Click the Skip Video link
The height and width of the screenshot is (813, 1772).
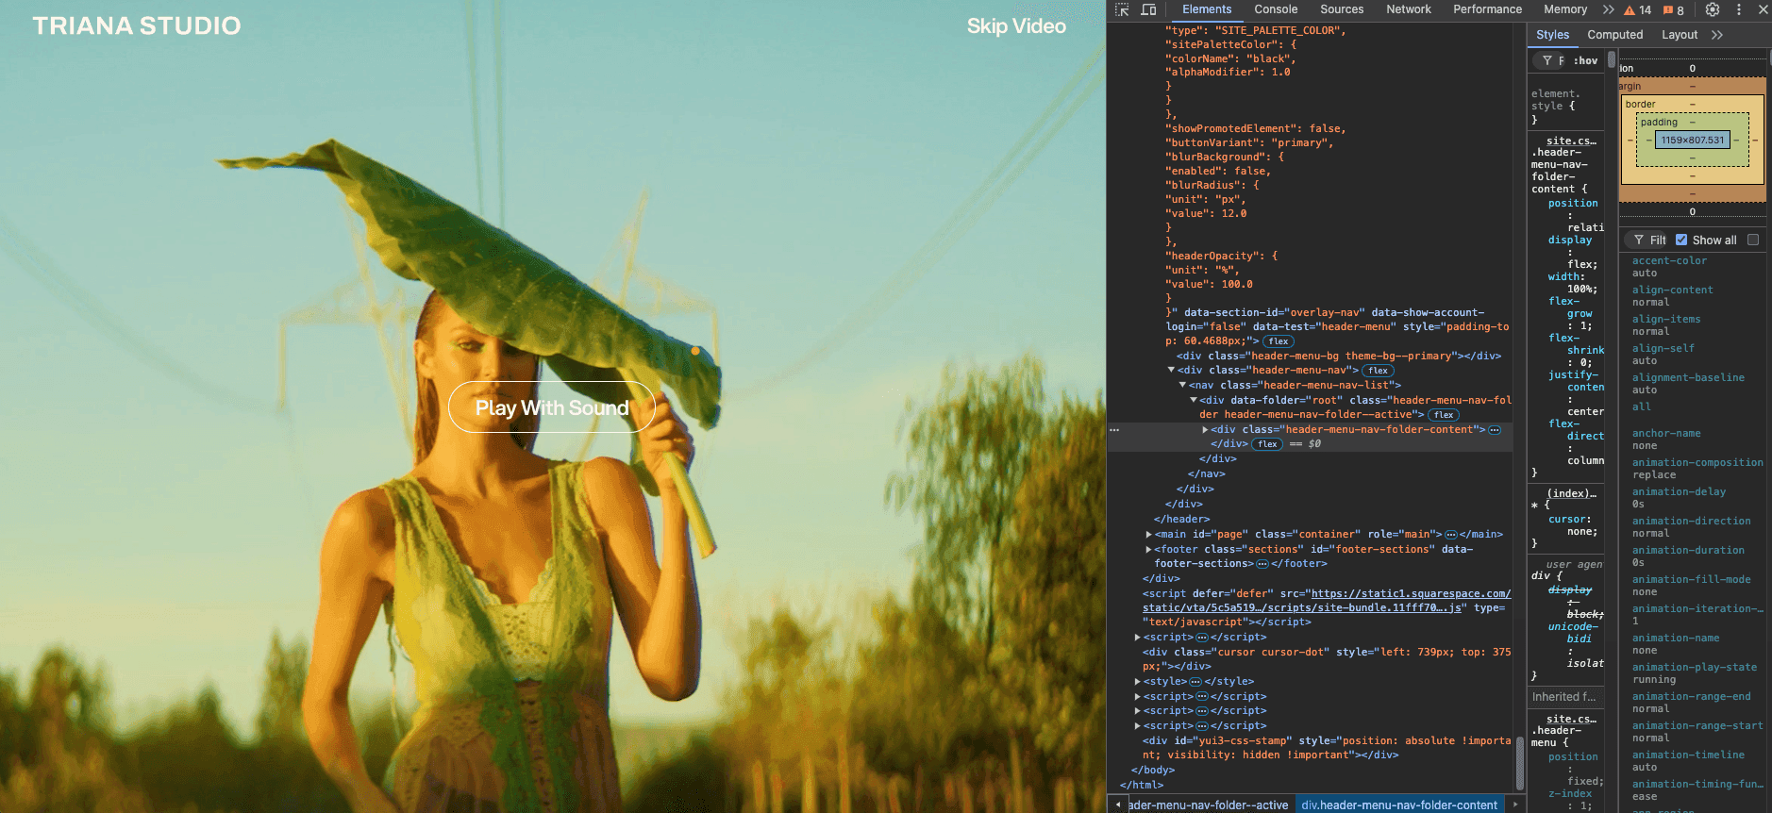tap(1016, 26)
